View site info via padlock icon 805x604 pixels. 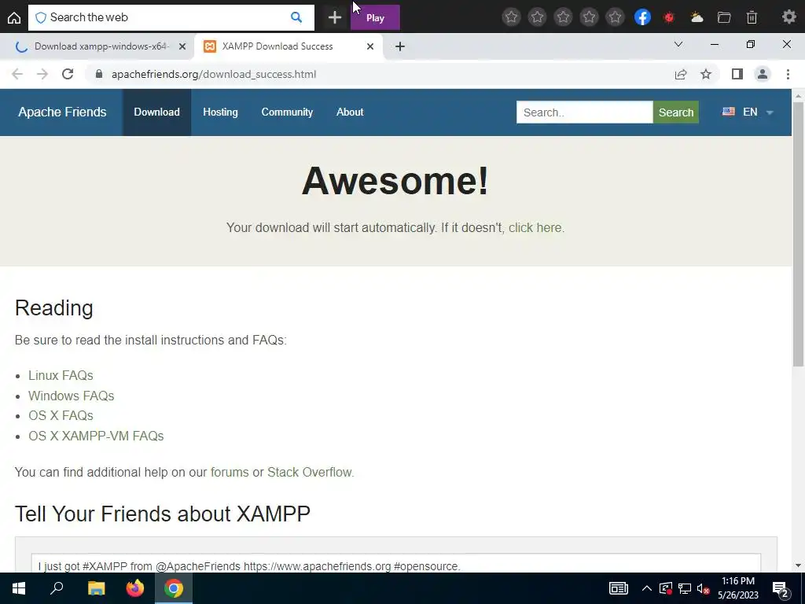pyautogui.click(x=99, y=74)
